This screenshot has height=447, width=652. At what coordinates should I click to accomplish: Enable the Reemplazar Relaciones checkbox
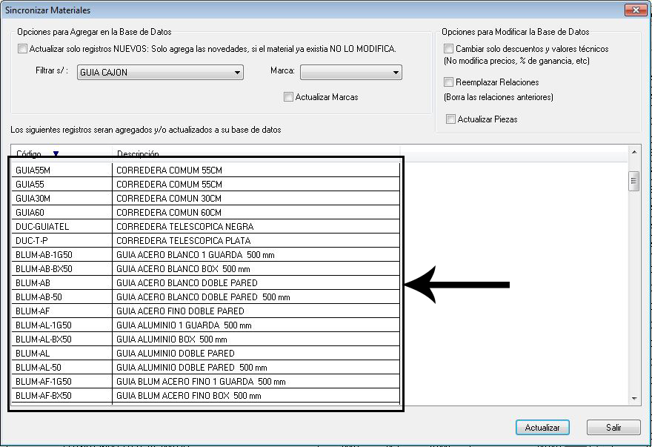coord(448,82)
